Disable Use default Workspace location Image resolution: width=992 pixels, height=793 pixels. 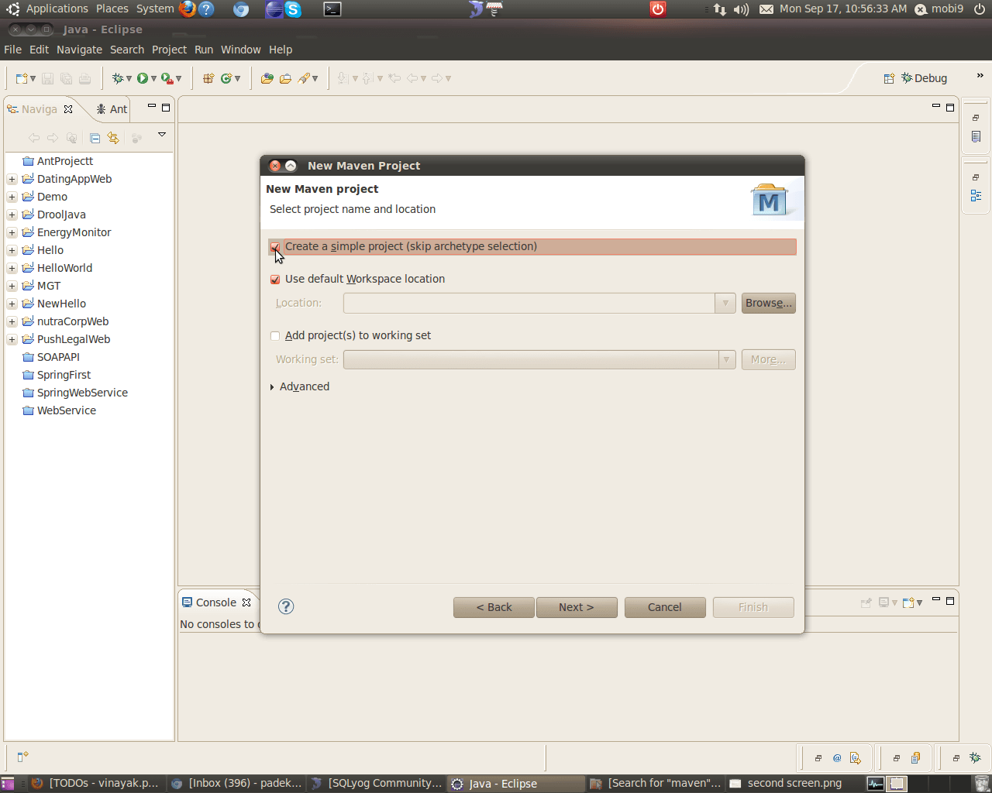click(275, 279)
